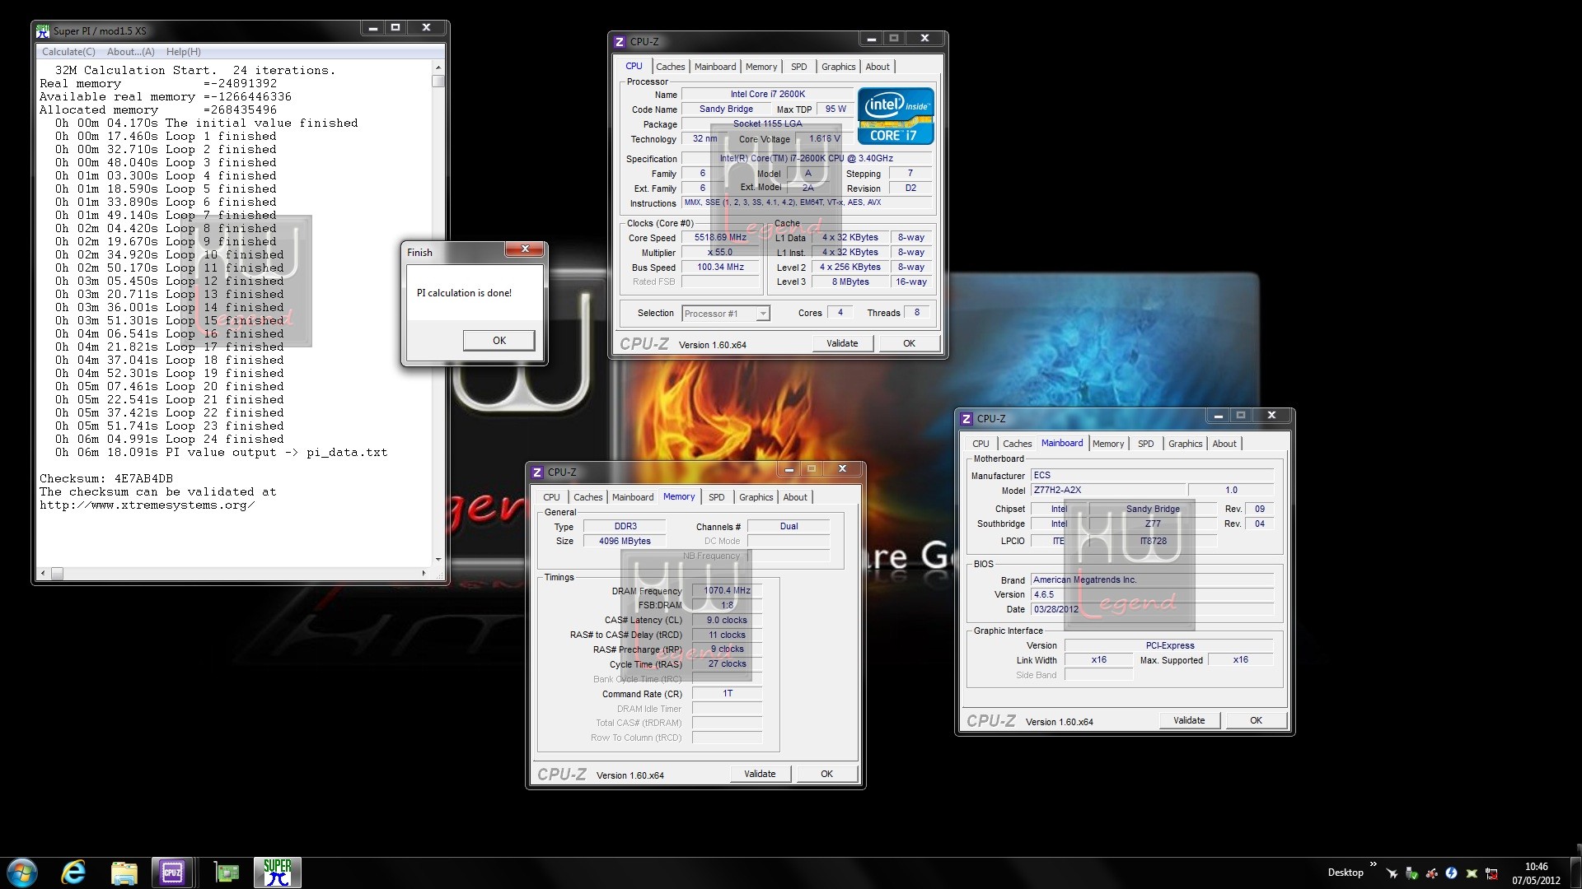Click the Command Rate value 1T
Image resolution: width=1582 pixels, height=889 pixels.
(x=727, y=694)
